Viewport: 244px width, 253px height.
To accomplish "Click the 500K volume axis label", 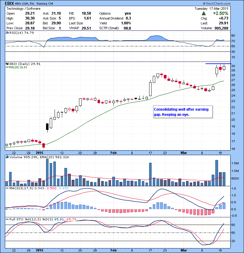I will [x=235, y=178].
